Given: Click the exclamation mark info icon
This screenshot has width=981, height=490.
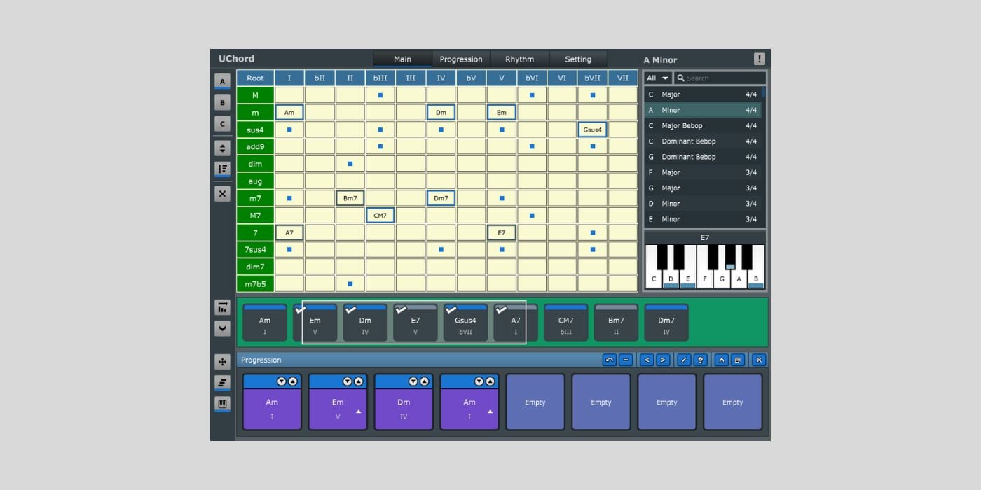Looking at the screenshot, I should coord(759,59).
